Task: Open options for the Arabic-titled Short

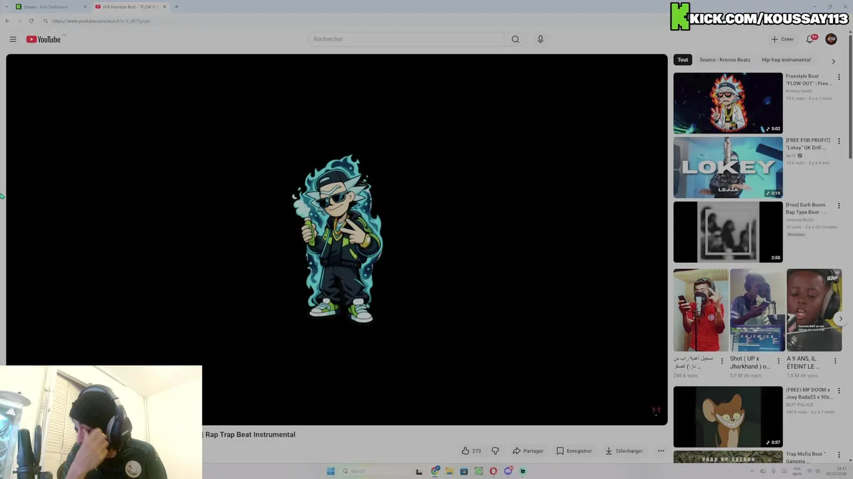Action: tap(722, 361)
